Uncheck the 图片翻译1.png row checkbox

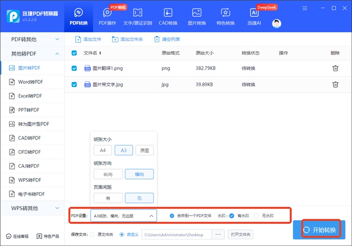(x=74, y=68)
